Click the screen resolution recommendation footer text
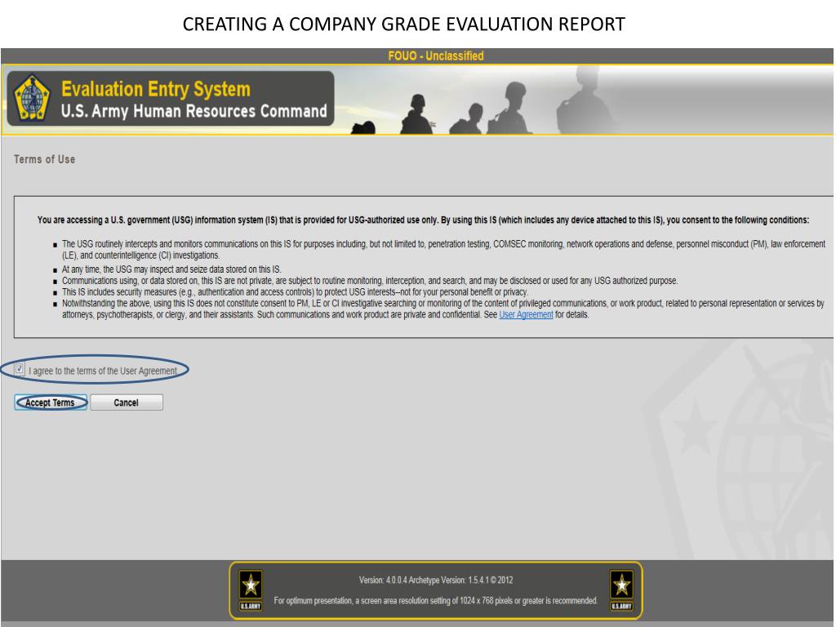Screen dimensions: 836x627 436,601
